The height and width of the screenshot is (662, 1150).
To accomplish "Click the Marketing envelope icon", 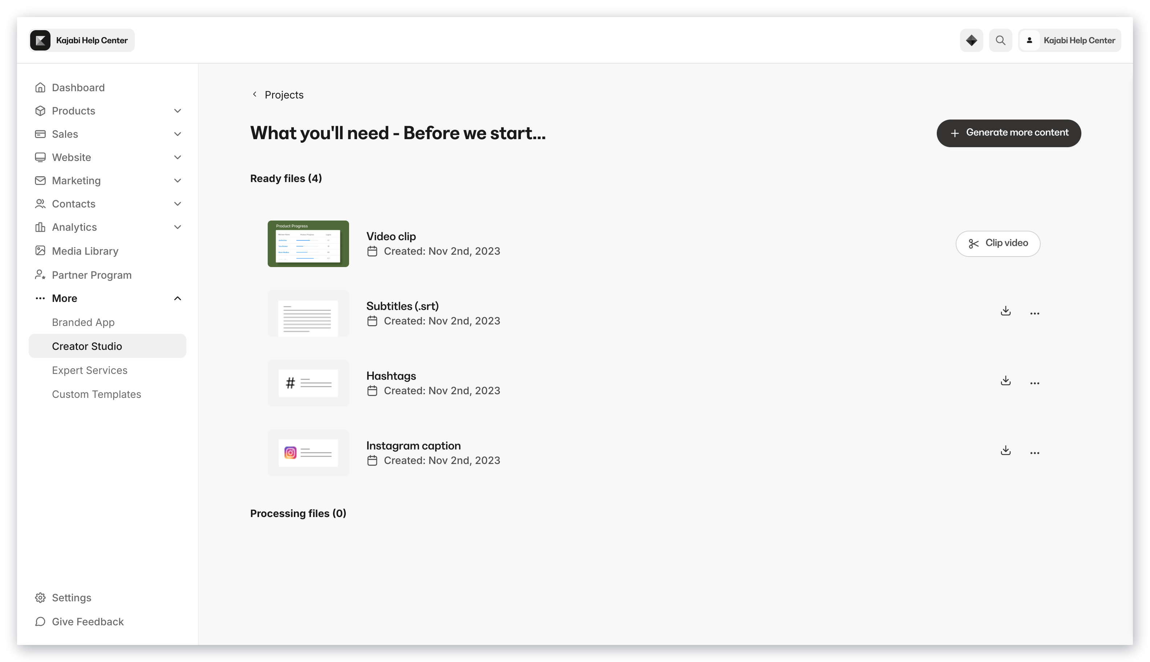I will [40, 181].
